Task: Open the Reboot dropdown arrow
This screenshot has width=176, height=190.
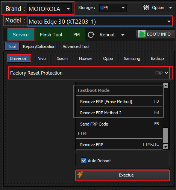Action: pyautogui.click(x=123, y=35)
